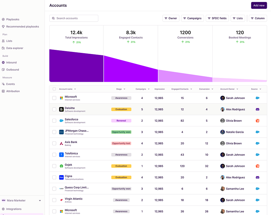Click the Deloitte company logo icon
Screen dimensions: 271x215
[x=61, y=109]
